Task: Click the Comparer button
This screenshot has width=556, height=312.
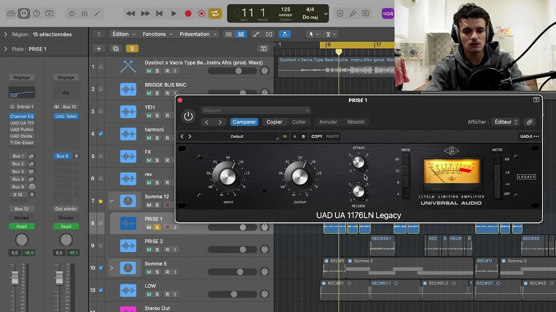Action: click(x=244, y=122)
